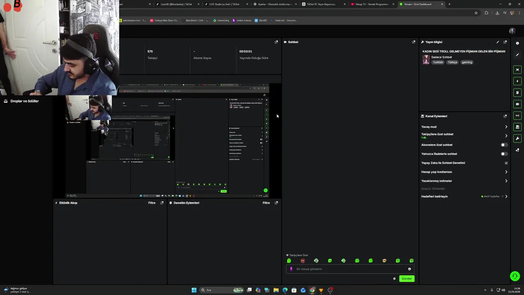Switch to Ayarlar Otomatik doldurma tab

pyautogui.click(x=275, y=4)
